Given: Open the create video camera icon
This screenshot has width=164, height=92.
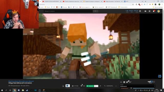Looking at the screenshot, I should point(145,11).
